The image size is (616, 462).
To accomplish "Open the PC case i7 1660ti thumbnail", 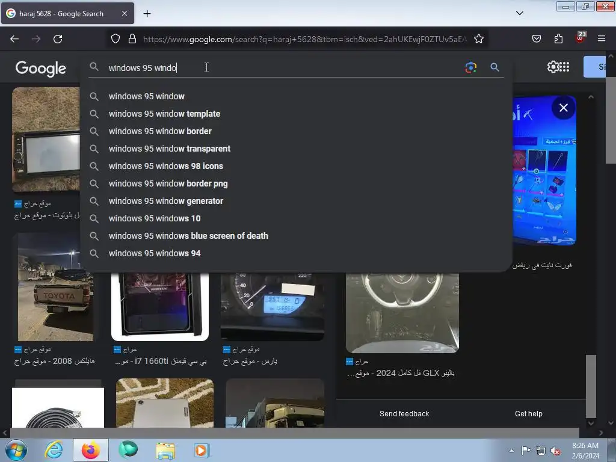I will coord(160,306).
